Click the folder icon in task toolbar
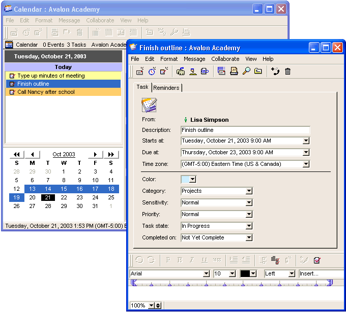This screenshot has width=346, height=312. pos(258,72)
